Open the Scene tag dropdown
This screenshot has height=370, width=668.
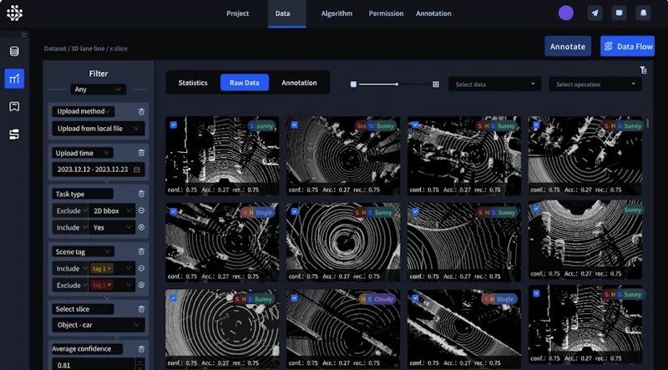click(83, 251)
